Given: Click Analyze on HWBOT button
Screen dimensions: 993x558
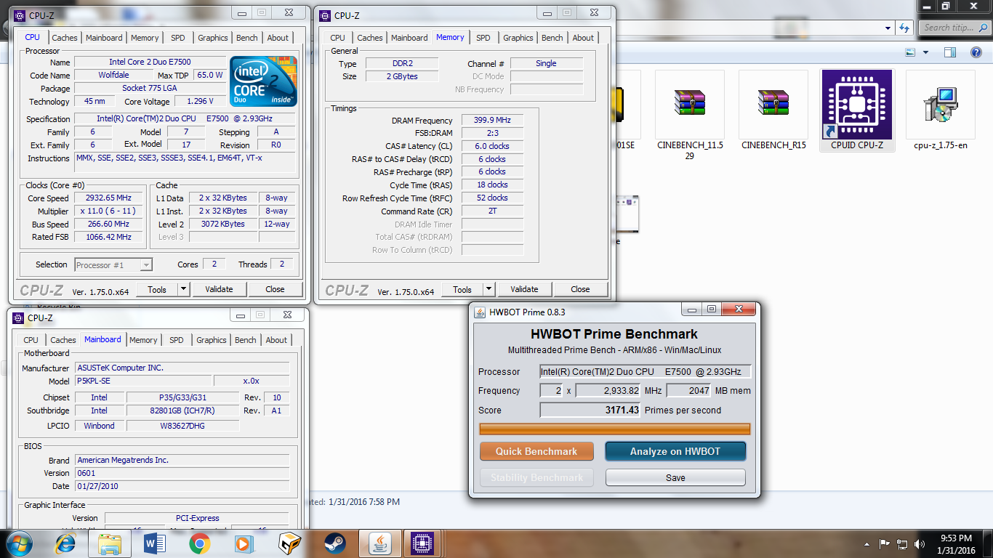Looking at the screenshot, I should [x=675, y=451].
